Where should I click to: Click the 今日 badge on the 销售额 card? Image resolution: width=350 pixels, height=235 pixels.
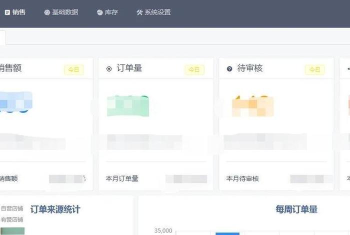click(x=74, y=69)
